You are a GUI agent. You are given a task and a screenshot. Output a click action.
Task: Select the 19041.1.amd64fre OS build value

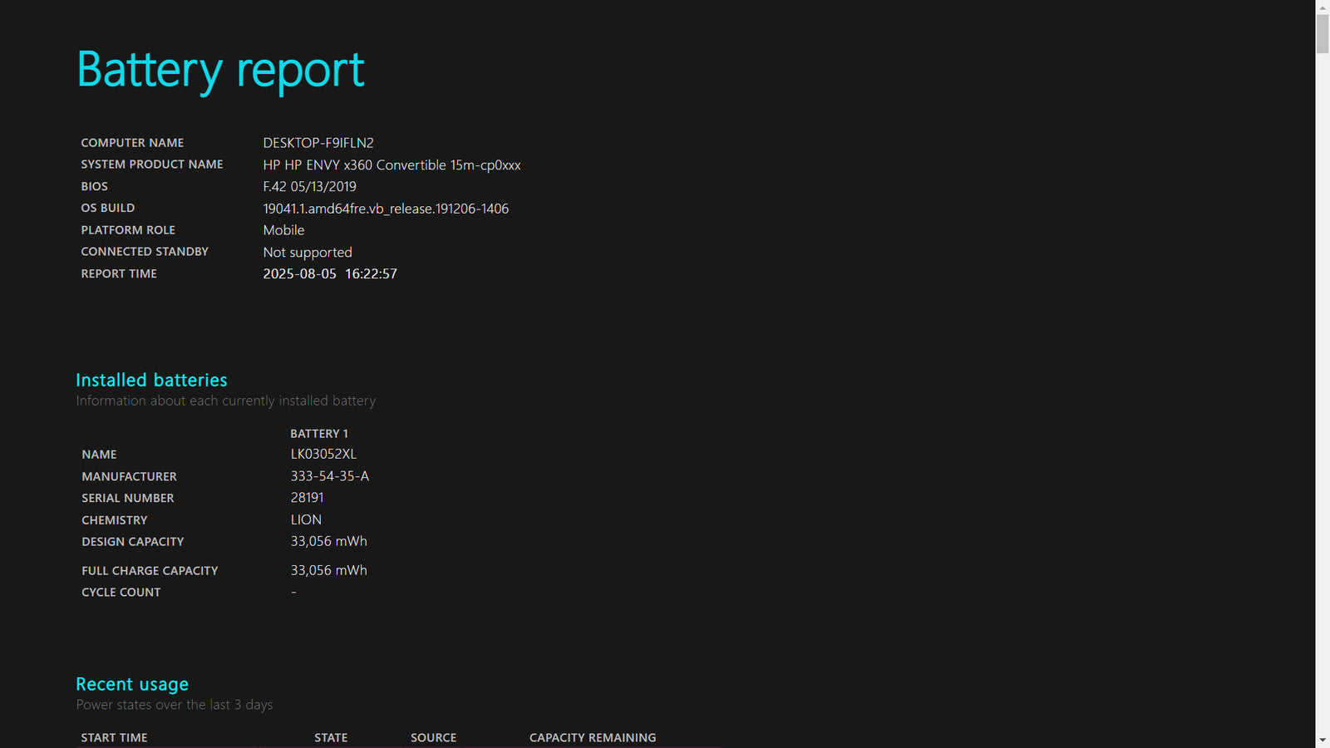386,209
